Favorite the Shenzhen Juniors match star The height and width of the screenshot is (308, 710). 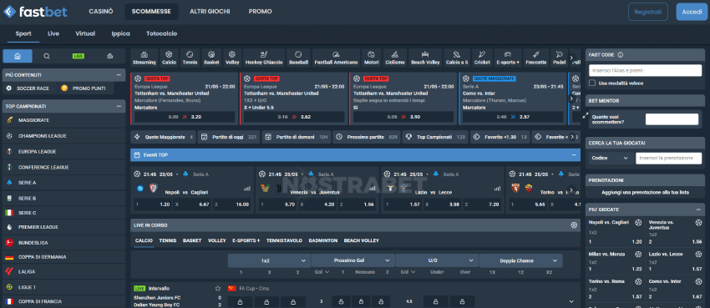[x=218, y=288]
